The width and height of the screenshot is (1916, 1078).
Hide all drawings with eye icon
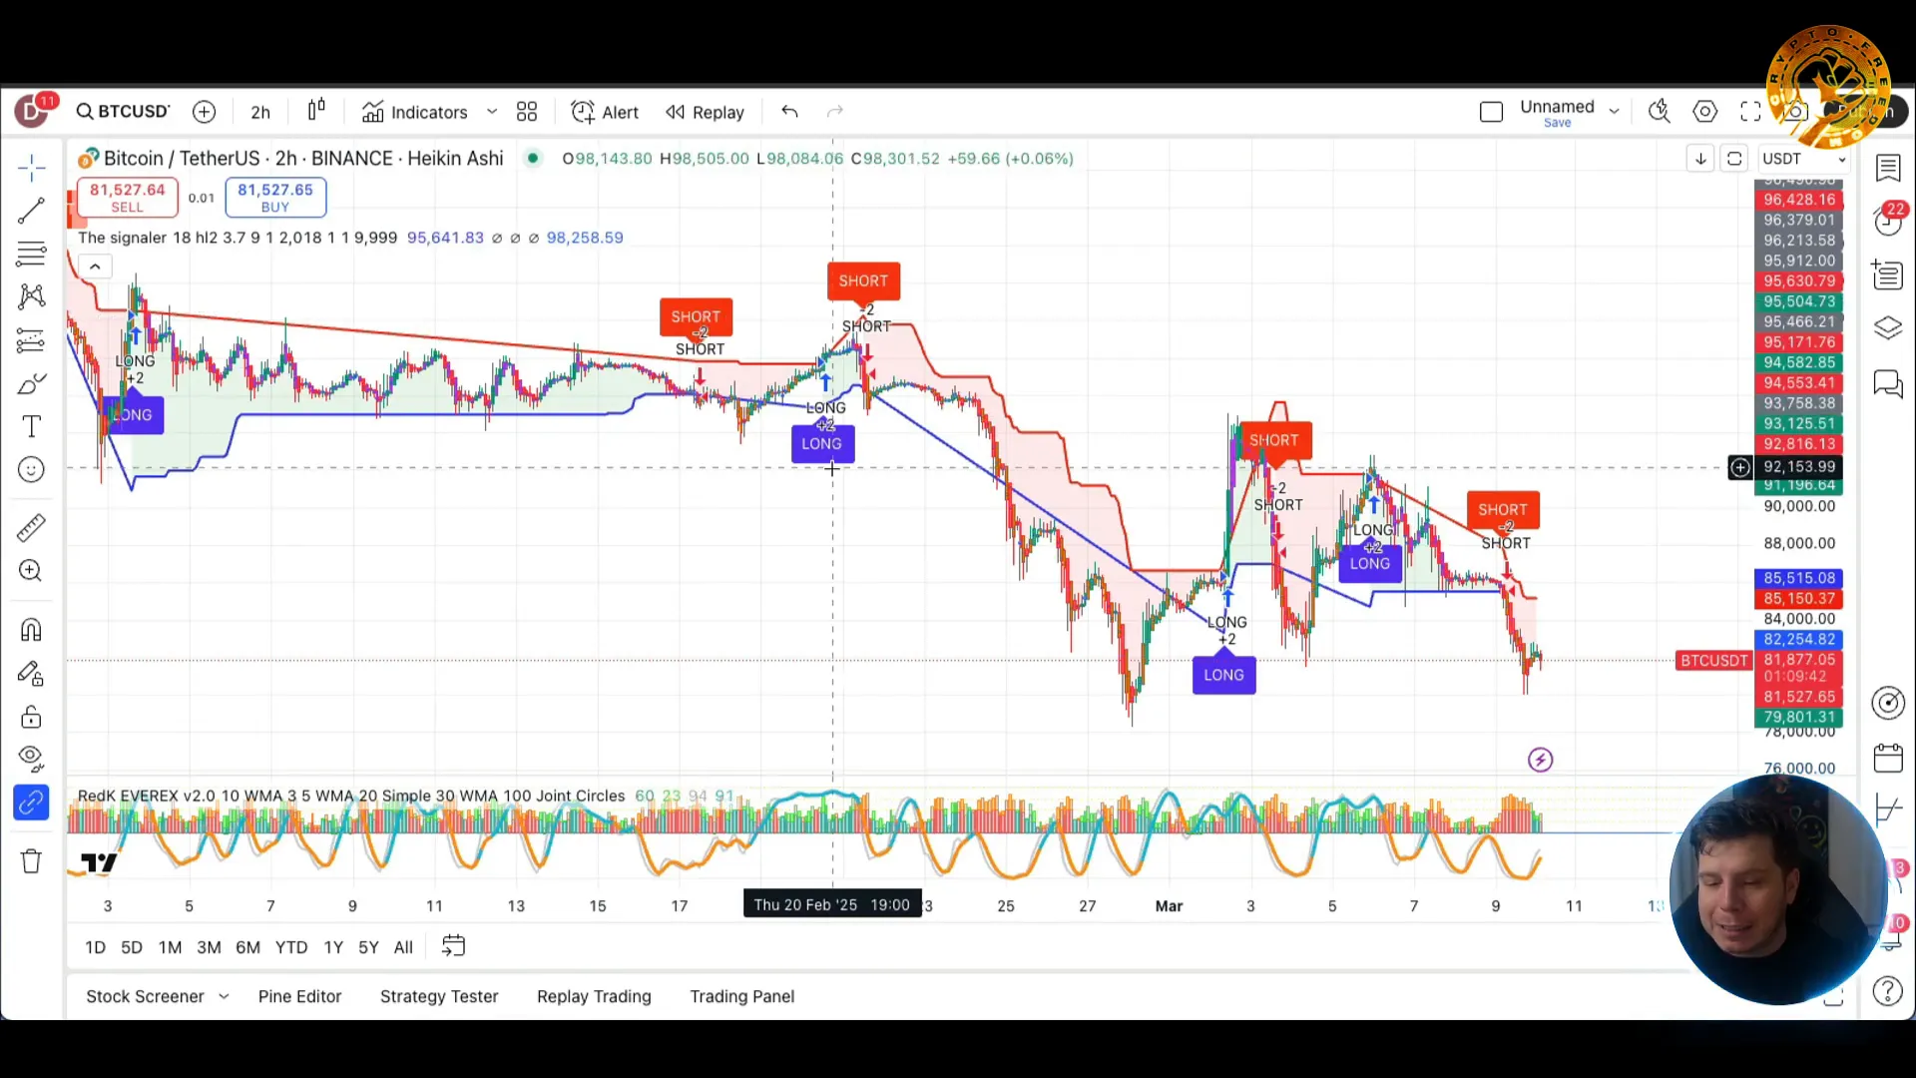31,760
